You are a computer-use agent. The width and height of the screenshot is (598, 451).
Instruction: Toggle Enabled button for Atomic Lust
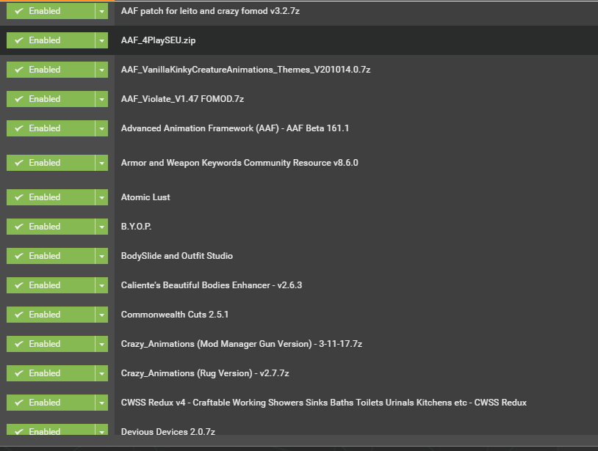coord(51,197)
